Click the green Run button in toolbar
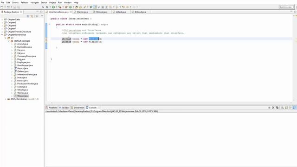Image resolution: width=297 pixels, height=167 pixels. tap(53, 7)
